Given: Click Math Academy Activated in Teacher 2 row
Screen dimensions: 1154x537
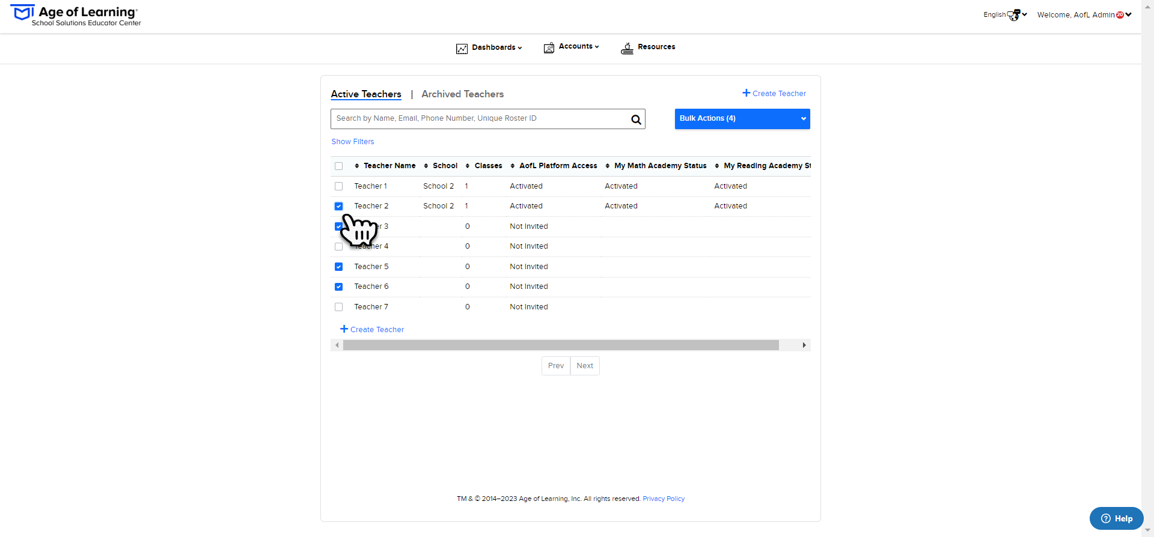Looking at the screenshot, I should click(x=621, y=206).
